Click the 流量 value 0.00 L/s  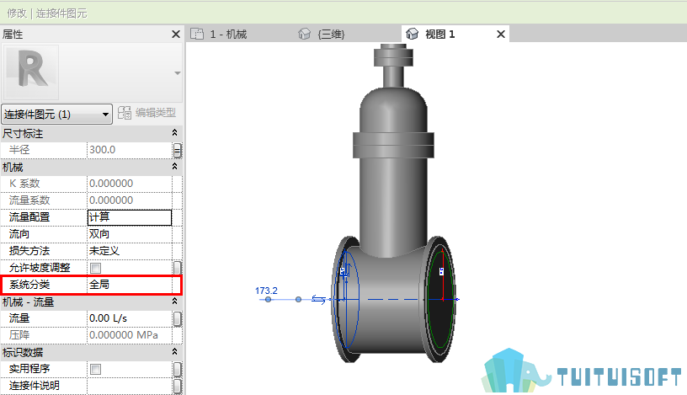click(x=130, y=318)
